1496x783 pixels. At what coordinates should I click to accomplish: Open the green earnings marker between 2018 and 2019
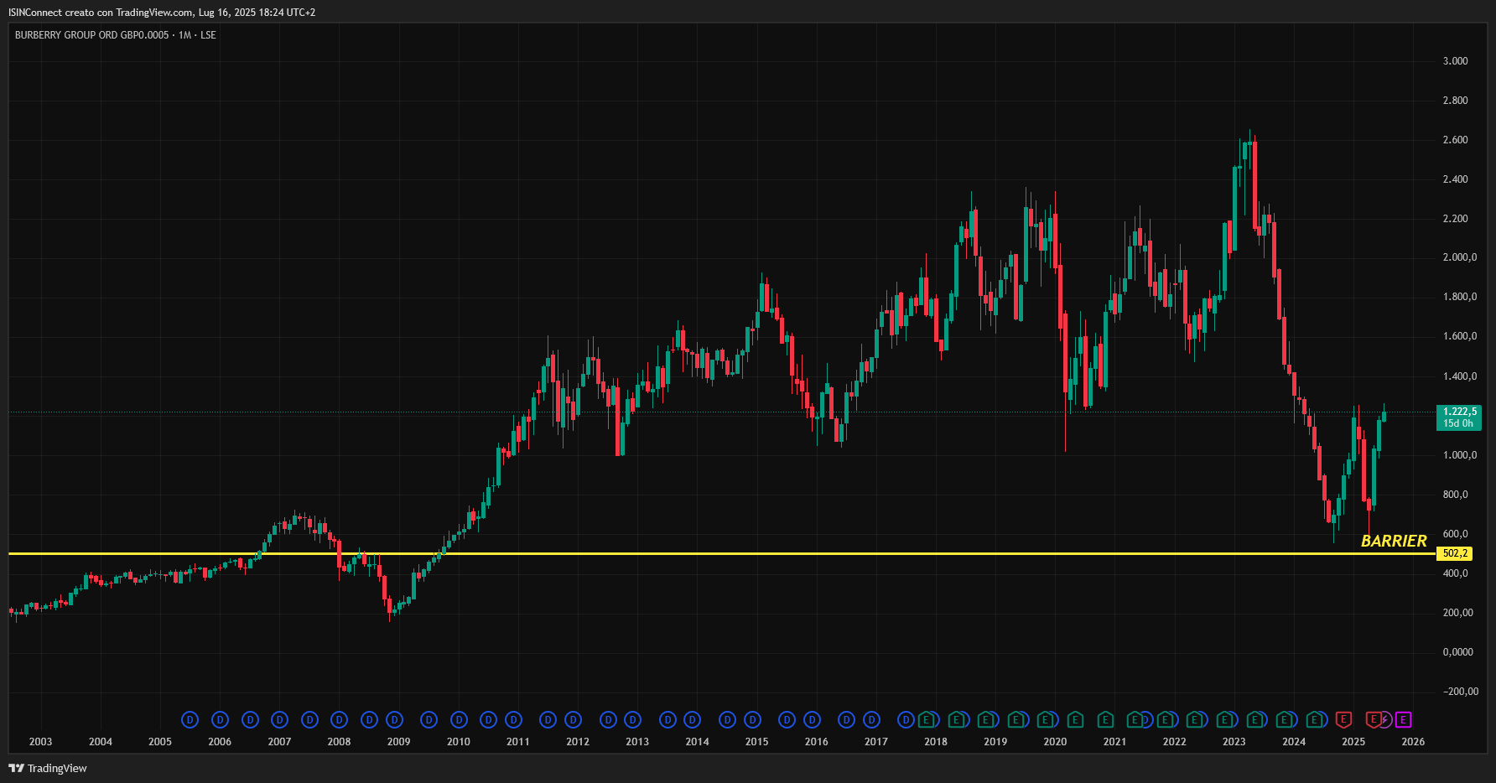point(957,719)
